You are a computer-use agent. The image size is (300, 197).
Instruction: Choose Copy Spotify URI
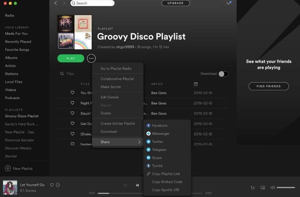pos(166,190)
